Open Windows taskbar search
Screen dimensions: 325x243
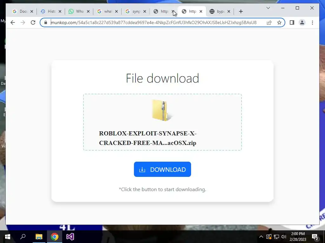pyautogui.click(x=23, y=237)
